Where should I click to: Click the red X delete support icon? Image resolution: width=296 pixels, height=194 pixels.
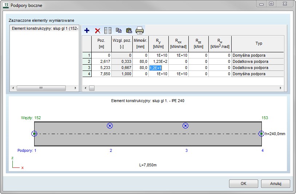coord(97,31)
